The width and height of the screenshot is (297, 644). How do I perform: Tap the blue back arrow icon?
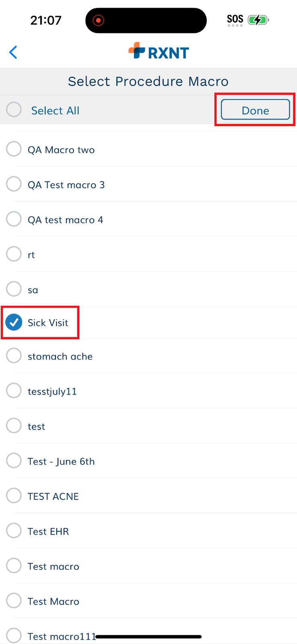click(x=13, y=52)
